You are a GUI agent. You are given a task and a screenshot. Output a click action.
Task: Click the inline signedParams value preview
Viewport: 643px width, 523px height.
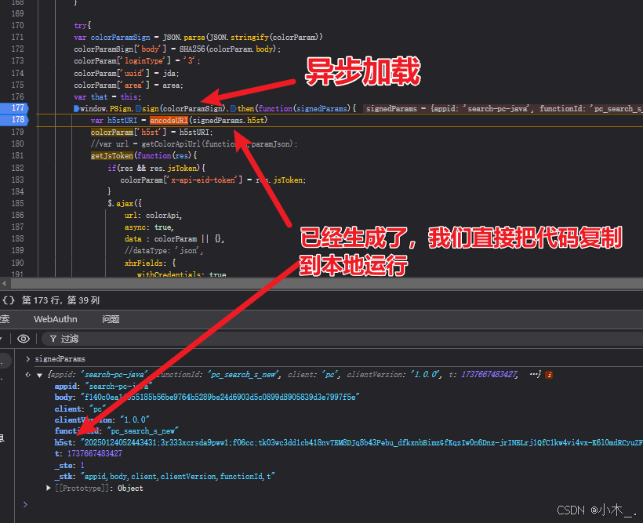[x=503, y=109]
